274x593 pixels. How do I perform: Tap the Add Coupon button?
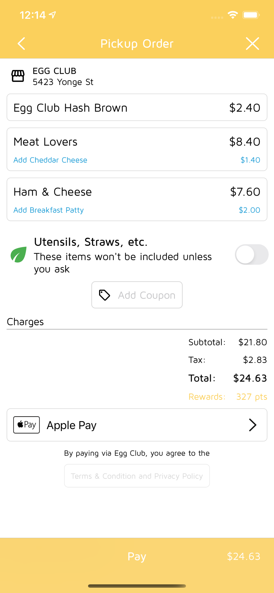point(137,295)
